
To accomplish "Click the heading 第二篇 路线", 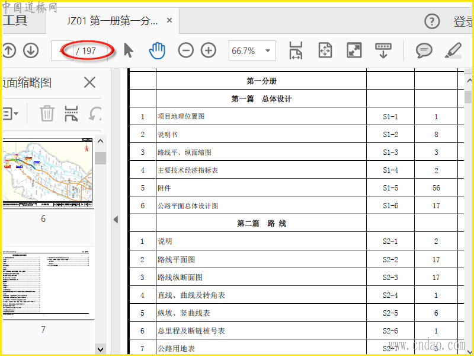I will [261, 224].
